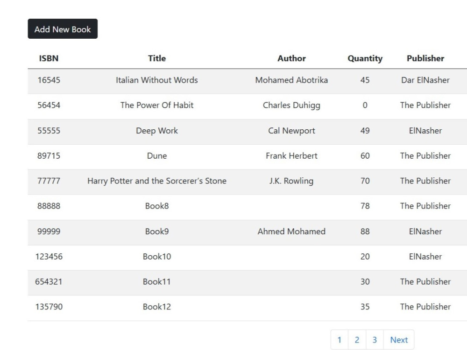467x350 pixels.
Task: Click ISBN cell 56454
Action: (49, 105)
